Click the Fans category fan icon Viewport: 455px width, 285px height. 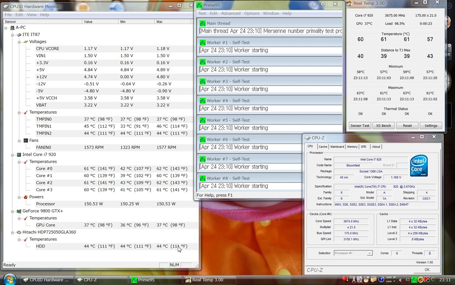click(25, 140)
